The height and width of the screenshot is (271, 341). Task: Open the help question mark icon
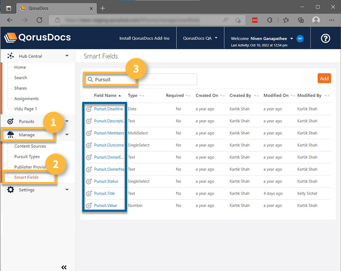click(325, 38)
